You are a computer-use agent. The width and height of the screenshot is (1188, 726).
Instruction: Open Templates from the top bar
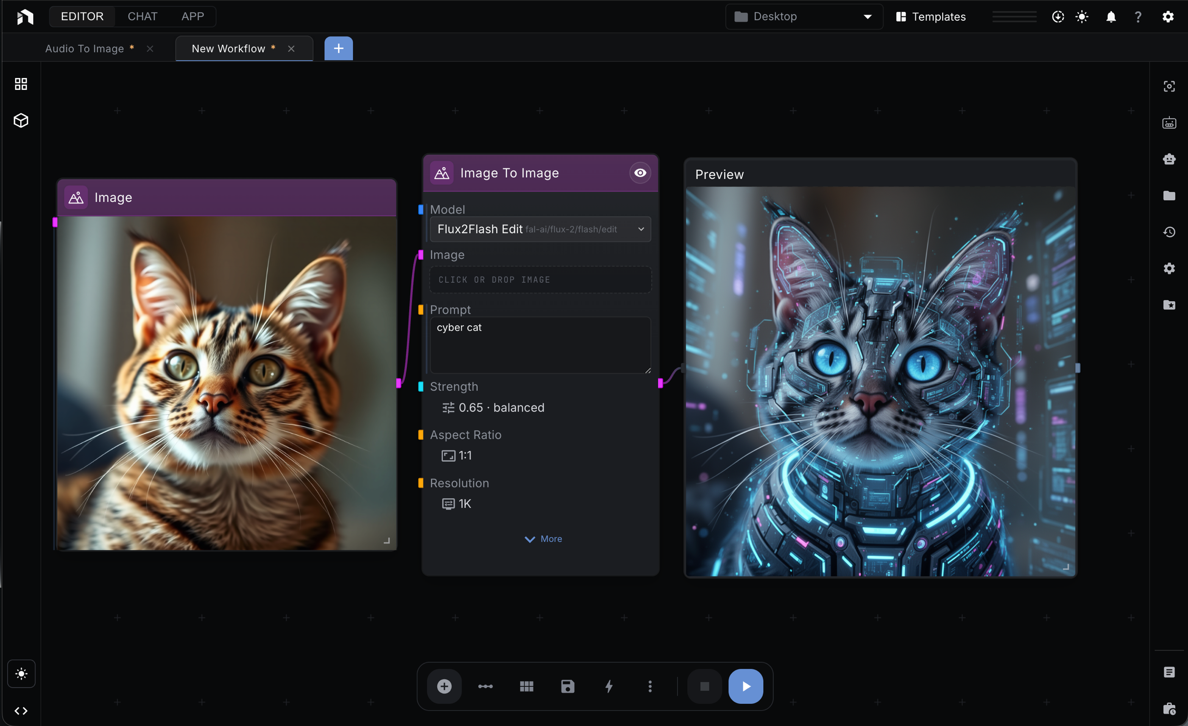931,16
